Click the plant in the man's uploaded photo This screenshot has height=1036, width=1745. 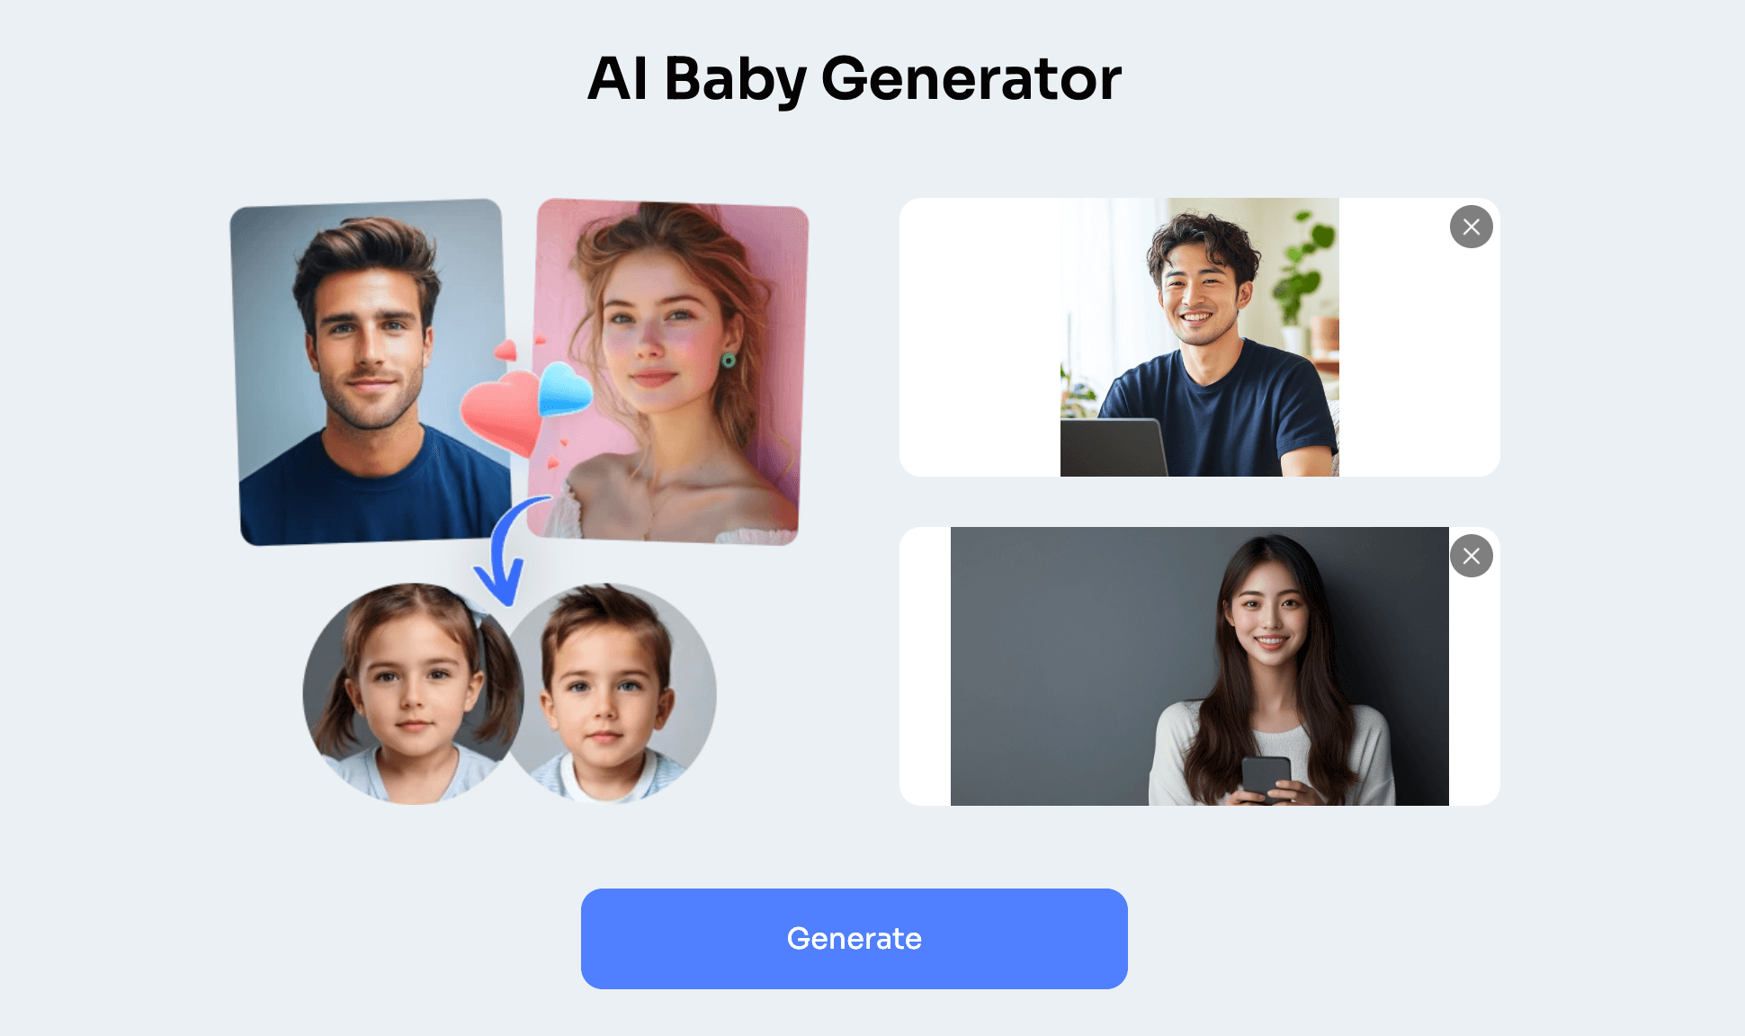click(x=1302, y=270)
